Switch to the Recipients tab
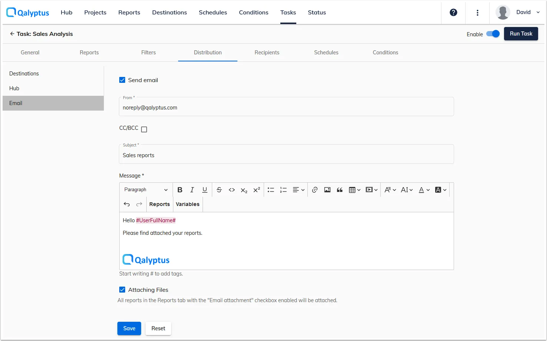 pos(267,52)
